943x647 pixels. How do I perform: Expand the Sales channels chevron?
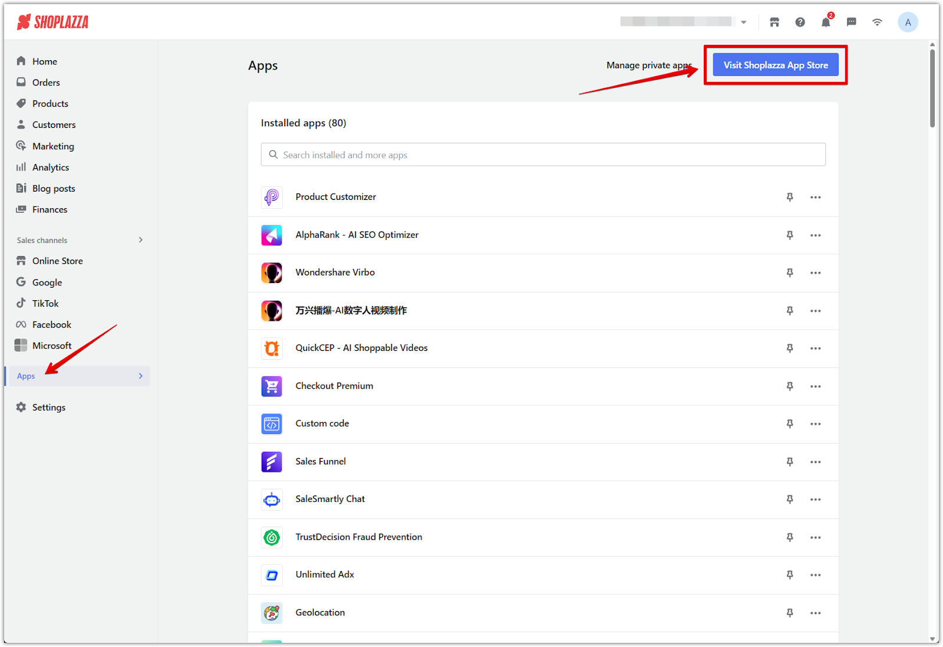click(140, 240)
